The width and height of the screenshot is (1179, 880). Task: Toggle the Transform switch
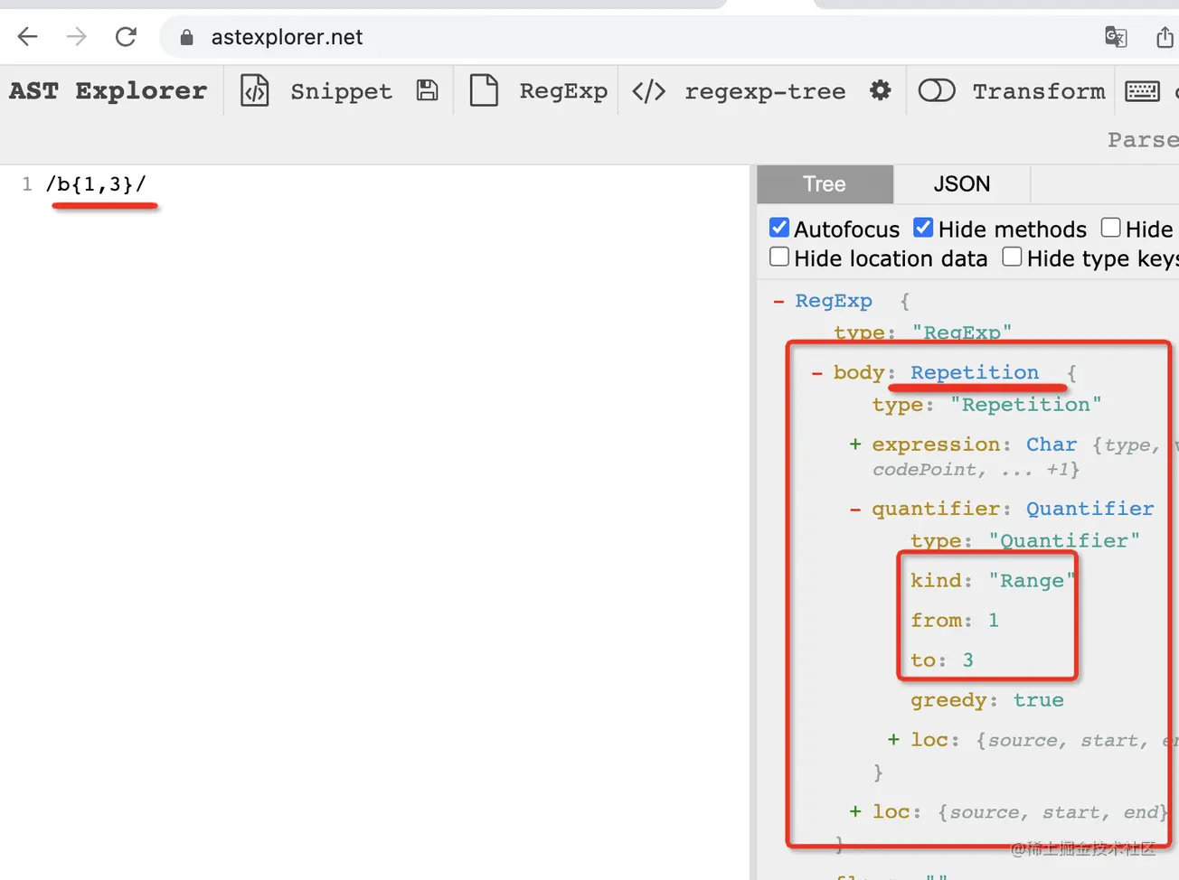click(937, 90)
